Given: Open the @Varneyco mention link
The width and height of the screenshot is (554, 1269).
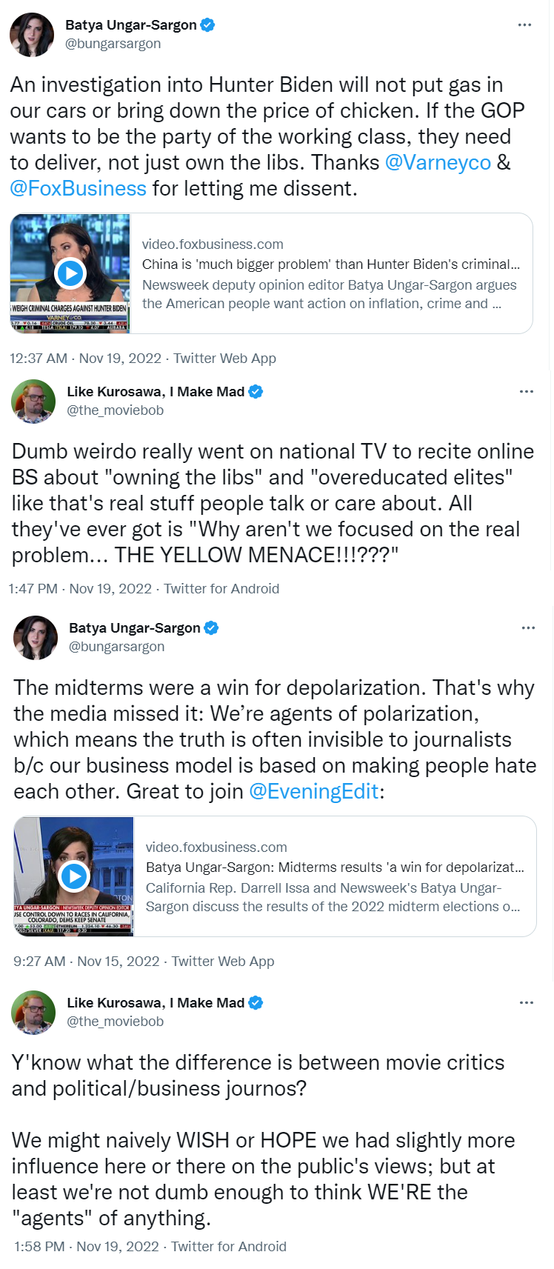Looking at the screenshot, I should [x=438, y=162].
